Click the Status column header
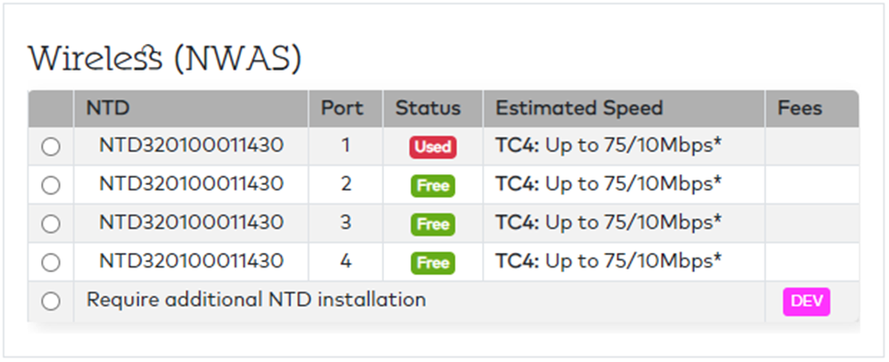Image resolution: width=889 pixels, height=362 pixels. click(428, 108)
